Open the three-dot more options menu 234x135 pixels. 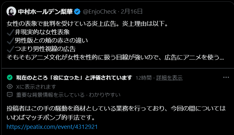tap(226, 77)
